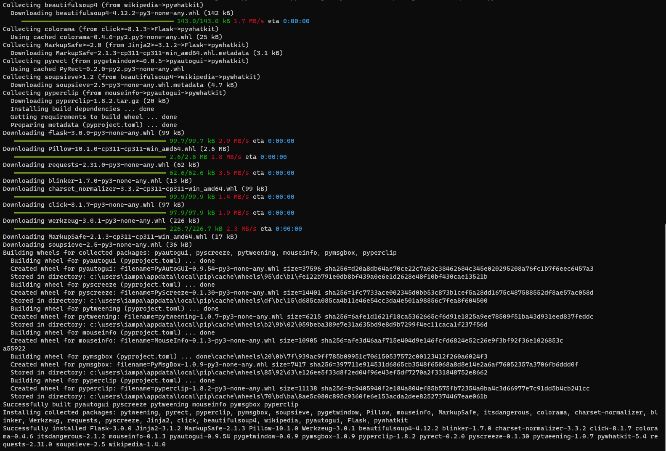Image resolution: width=666 pixels, height=451 pixels.
Task: Click the line "Collecting MarkupSafe>=2.0"
Action: 126,45
